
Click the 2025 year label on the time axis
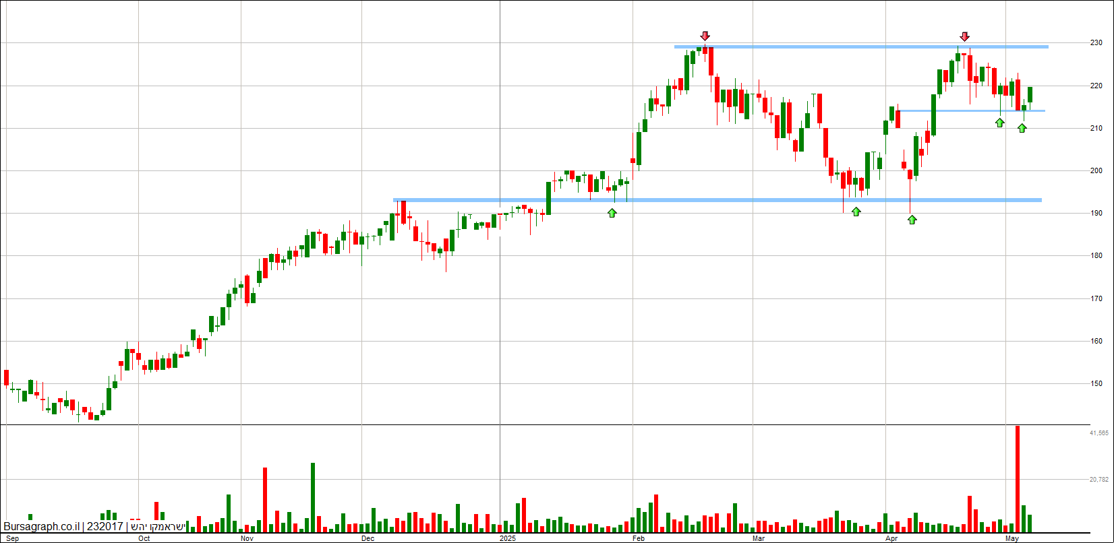click(x=508, y=539)
